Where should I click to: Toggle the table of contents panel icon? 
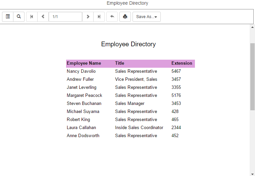click(x=8, y=16)
